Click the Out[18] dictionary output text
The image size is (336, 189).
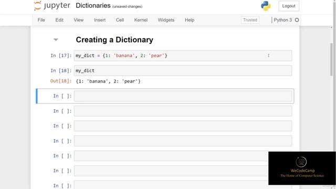[x=108, y=81]
